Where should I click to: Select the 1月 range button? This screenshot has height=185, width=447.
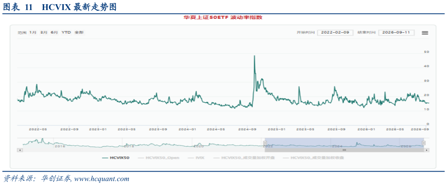coord(33,33)
